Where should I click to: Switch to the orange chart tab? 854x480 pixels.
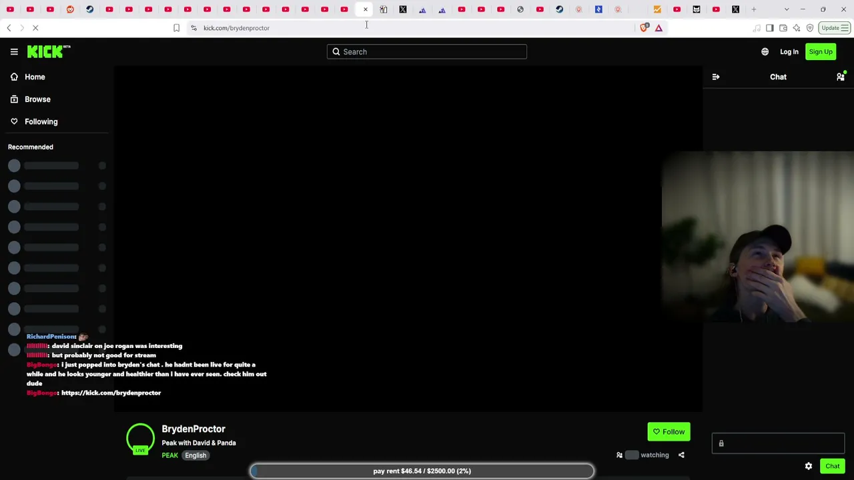(657, 9)
